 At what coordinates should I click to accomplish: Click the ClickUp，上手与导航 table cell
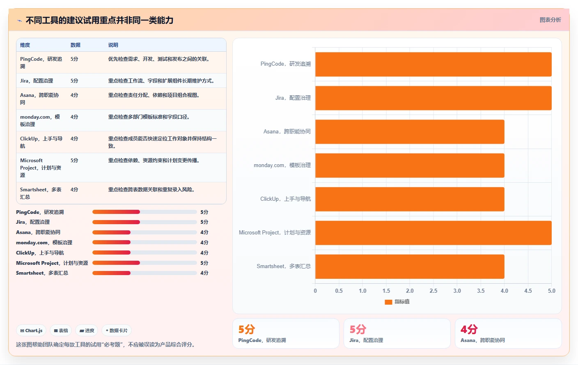(x=41, y=142)
